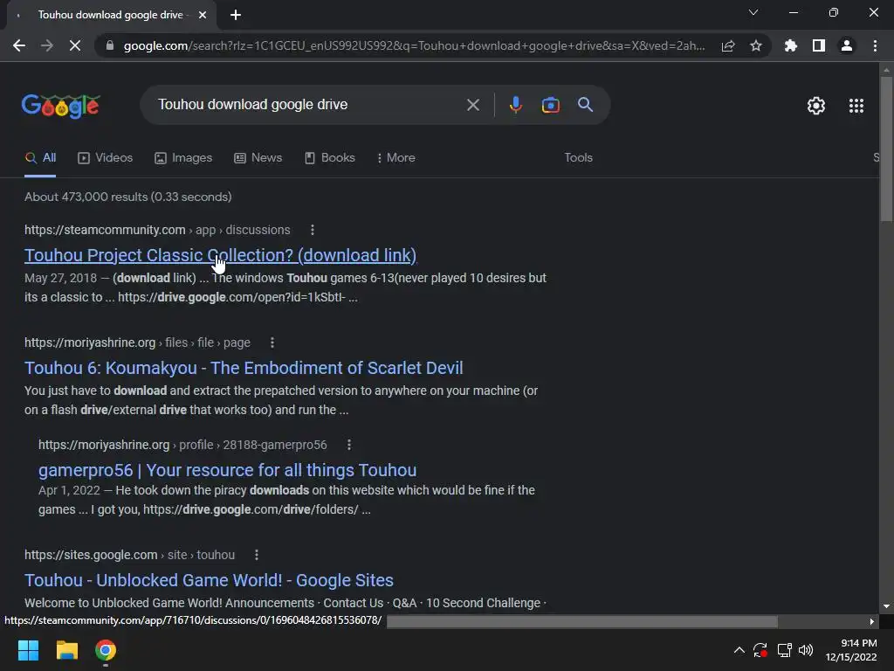Open options for moriyashrine.org files result
The height and width of the screenshot is (671, 894).
272,342
